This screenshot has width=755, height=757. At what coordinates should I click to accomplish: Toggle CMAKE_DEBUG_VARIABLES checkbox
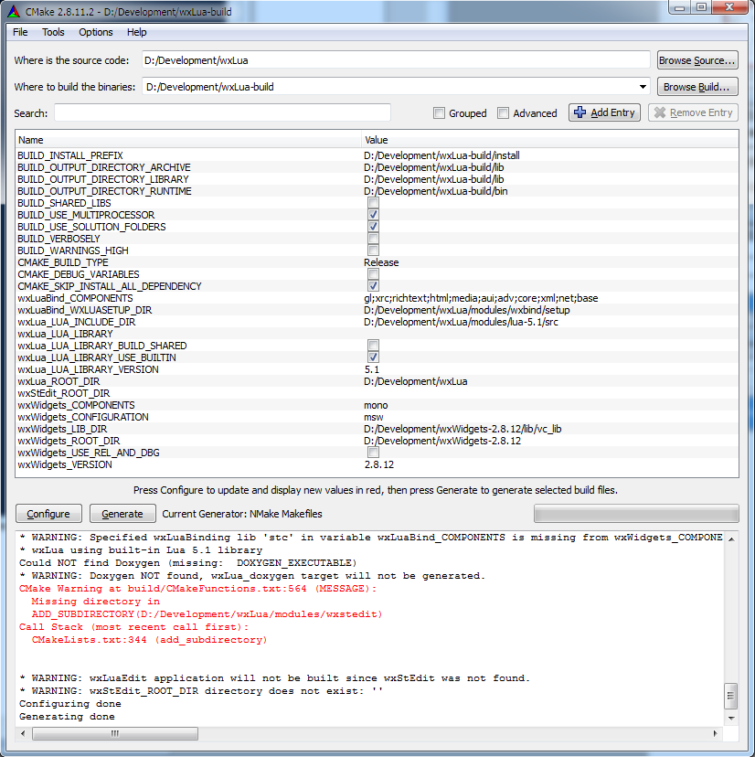tap(373, 274)
